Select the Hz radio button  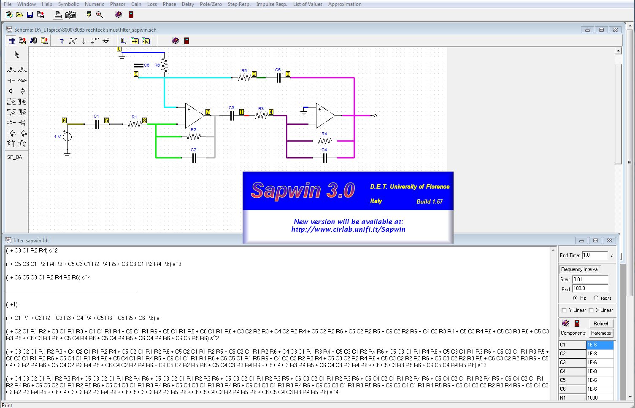pyautogui.click(x=576, y=298)
